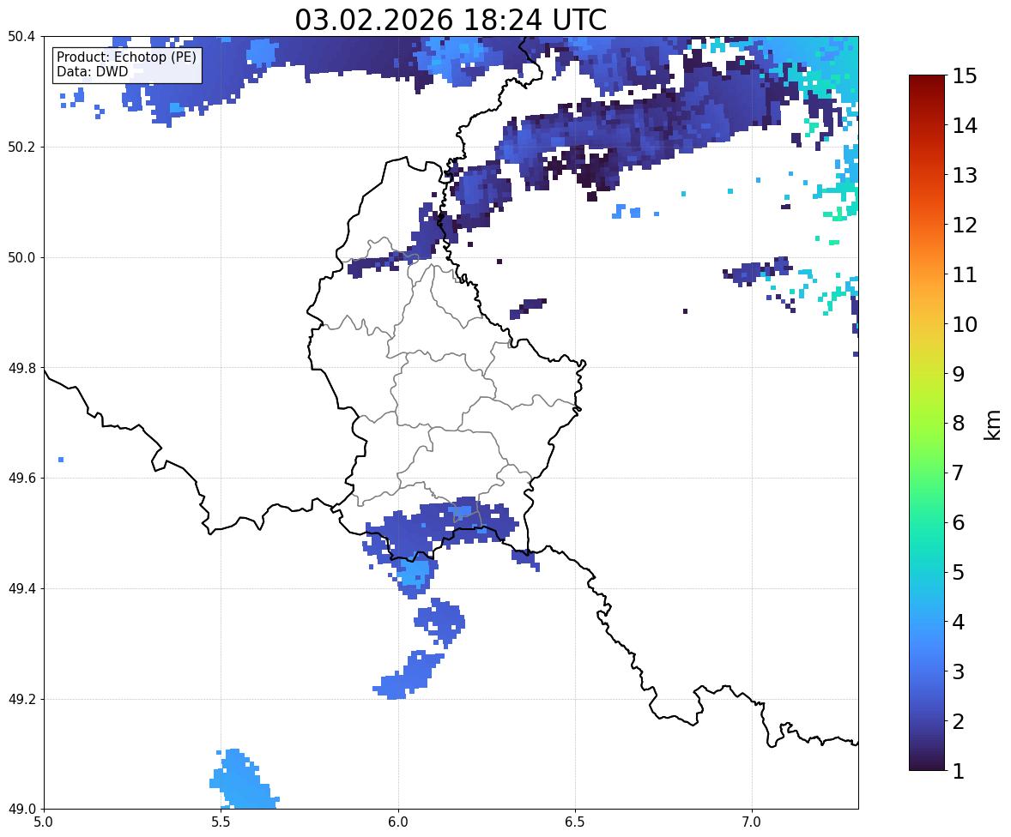Click the colorbar tick label '7'

[958, 473]
